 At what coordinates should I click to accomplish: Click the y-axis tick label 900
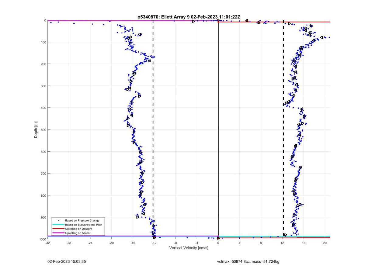[43, 217]
